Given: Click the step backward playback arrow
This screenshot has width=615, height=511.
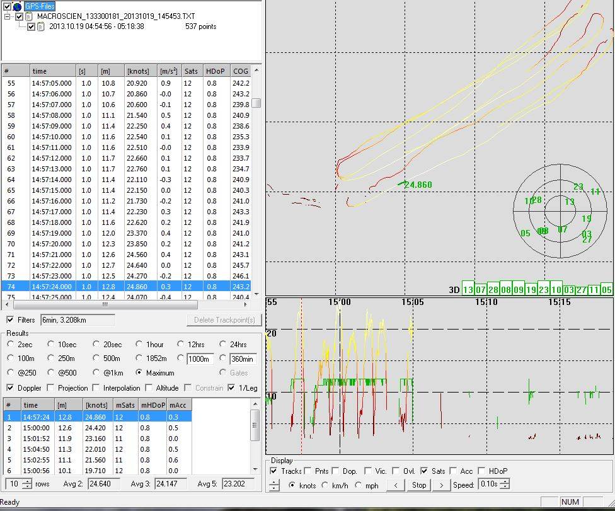Looking at the screenshot, I should pos(397,485).
